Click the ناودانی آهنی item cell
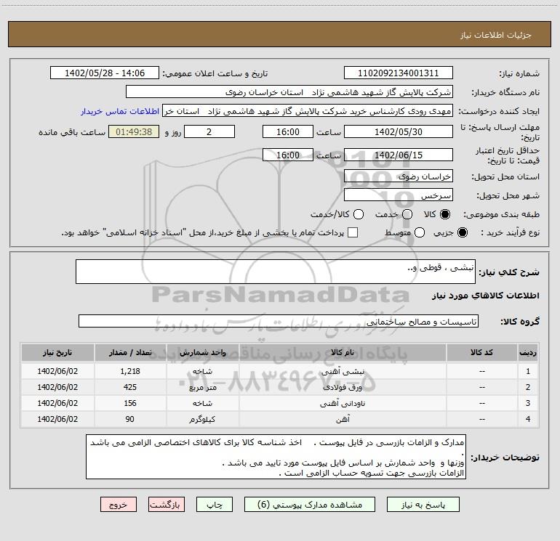This screenshot has width=560, height=541. (x=343, y=403)
